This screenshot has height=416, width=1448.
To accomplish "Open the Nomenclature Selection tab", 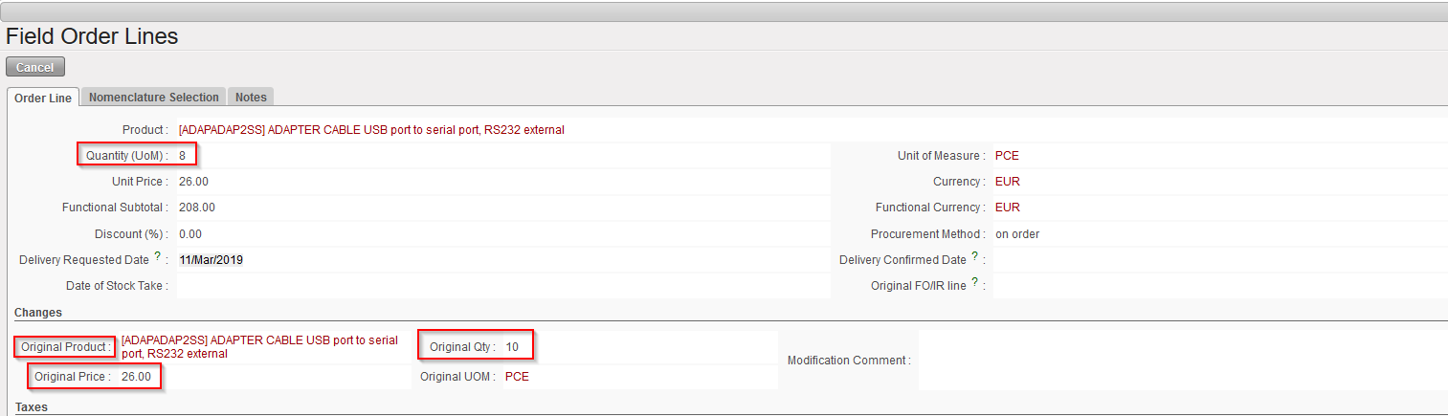I will [154, 98].
